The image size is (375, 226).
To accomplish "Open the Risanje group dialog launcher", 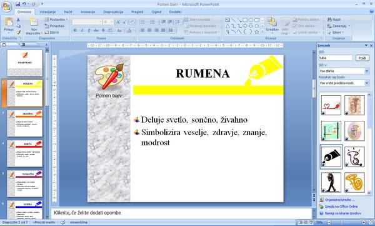I will (321, 38).
